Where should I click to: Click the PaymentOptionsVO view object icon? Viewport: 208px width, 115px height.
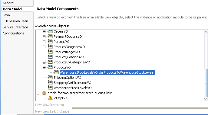click(x=50, y=36)
